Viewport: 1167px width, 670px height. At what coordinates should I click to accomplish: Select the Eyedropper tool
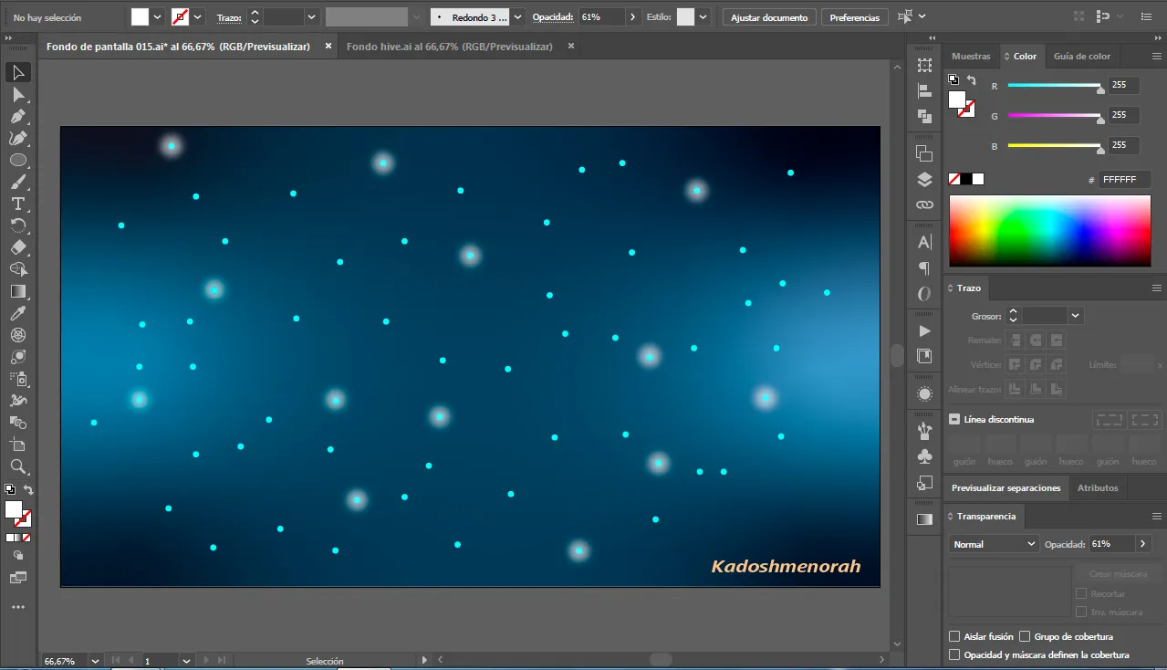(18, 313)
